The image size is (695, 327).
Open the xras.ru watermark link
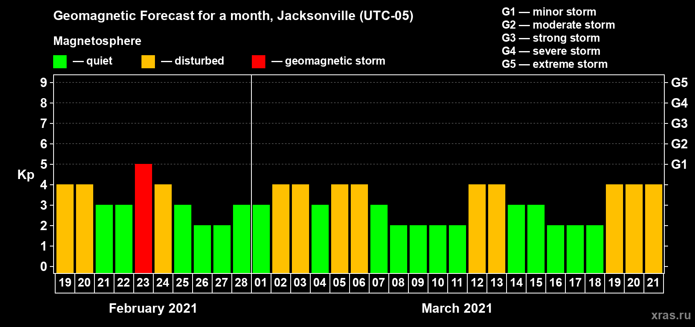coord(670,315)
